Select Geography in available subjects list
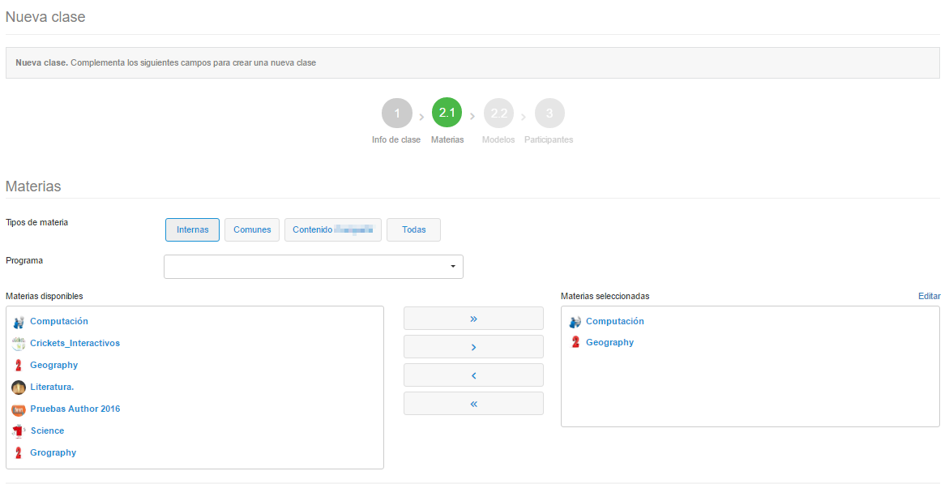Viewport: 949px width, 484px height. click(x=53, y=366)
